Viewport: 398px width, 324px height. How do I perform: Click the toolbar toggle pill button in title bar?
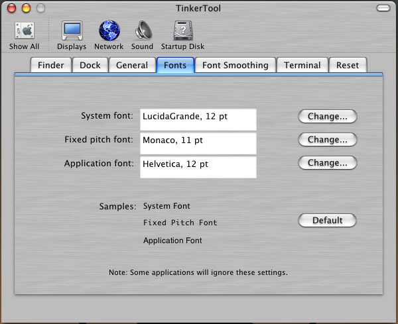coord(383,8)
